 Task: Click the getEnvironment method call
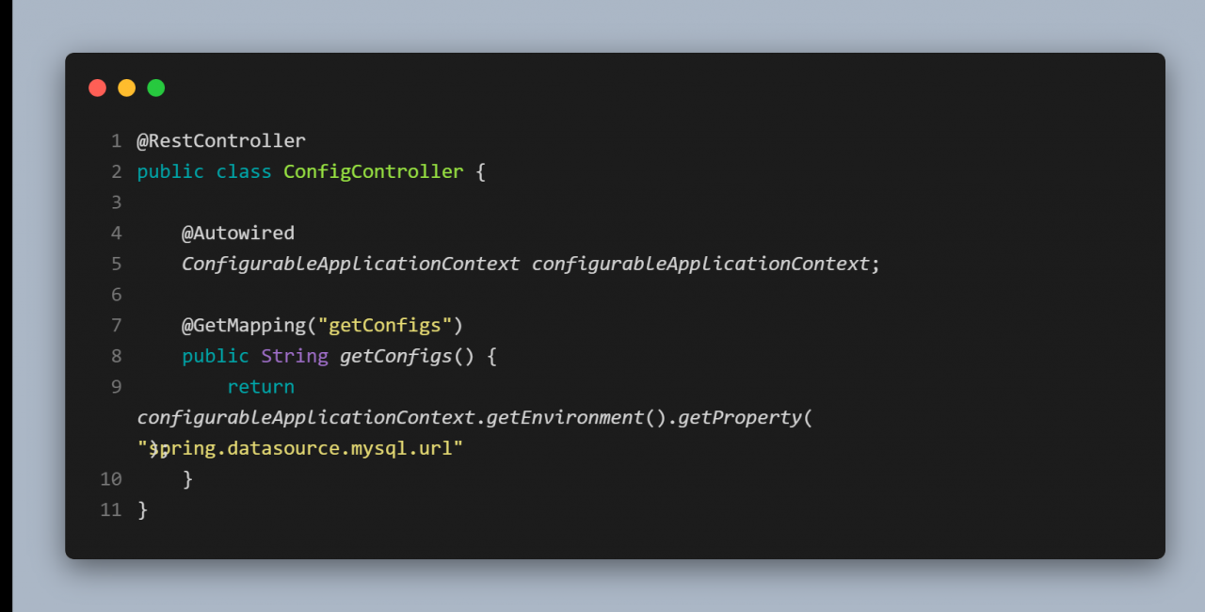[565, 417]
